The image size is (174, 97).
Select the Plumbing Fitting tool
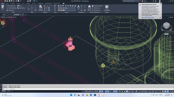click(11, 8)
